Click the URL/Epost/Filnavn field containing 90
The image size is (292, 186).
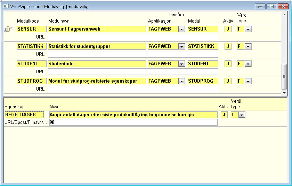133,122
